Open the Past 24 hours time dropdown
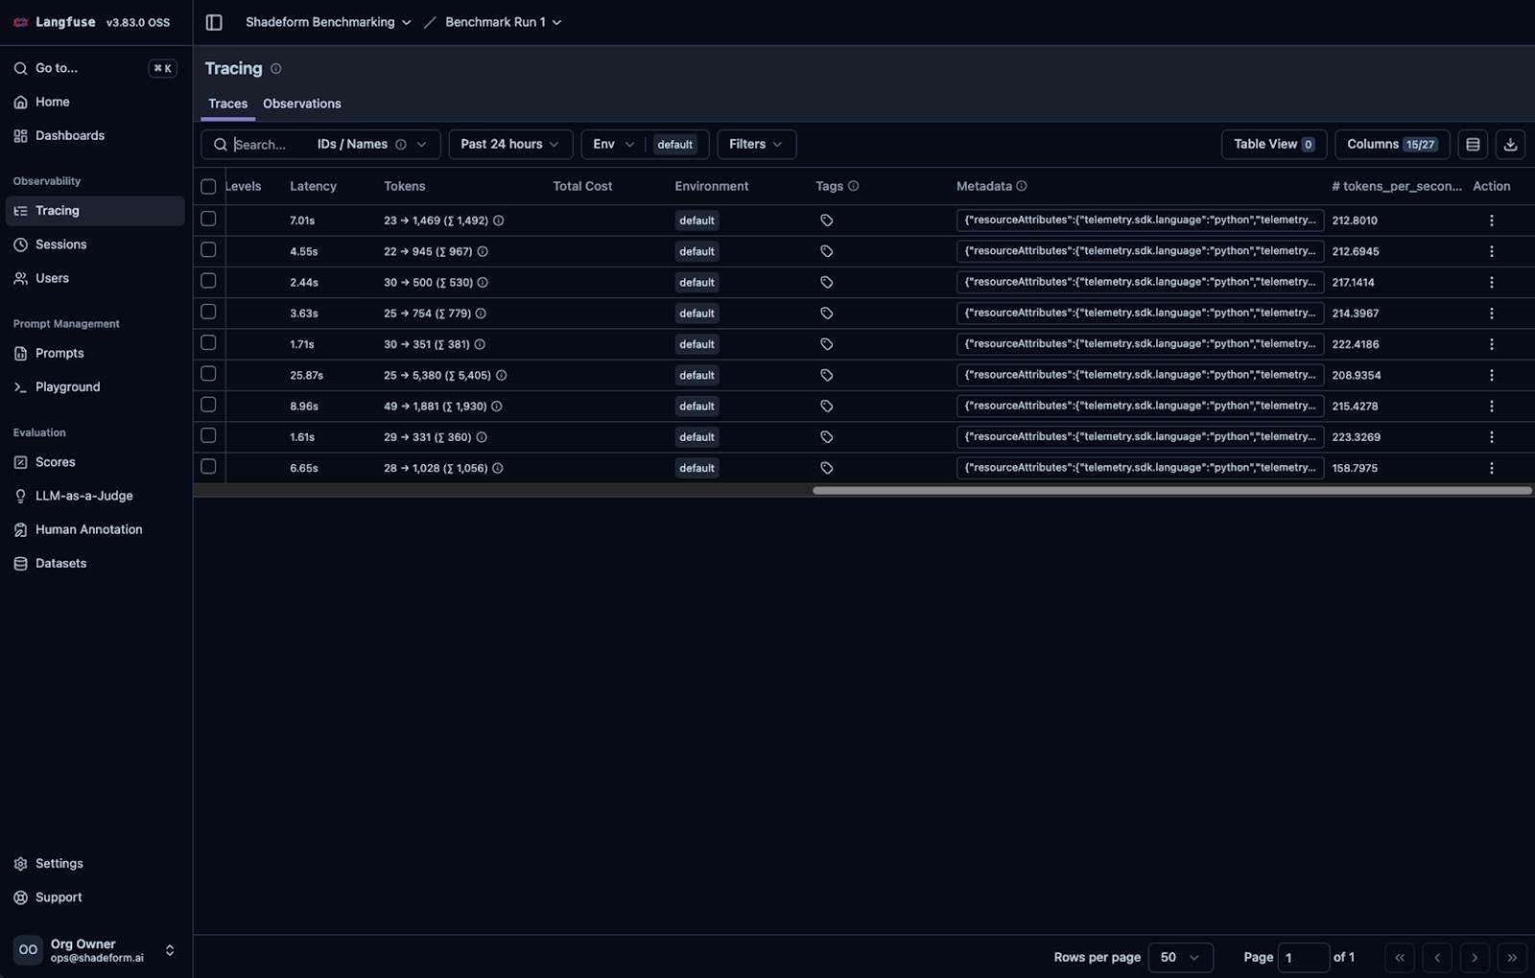This screenshot has width=1535, height=978. 509,144
